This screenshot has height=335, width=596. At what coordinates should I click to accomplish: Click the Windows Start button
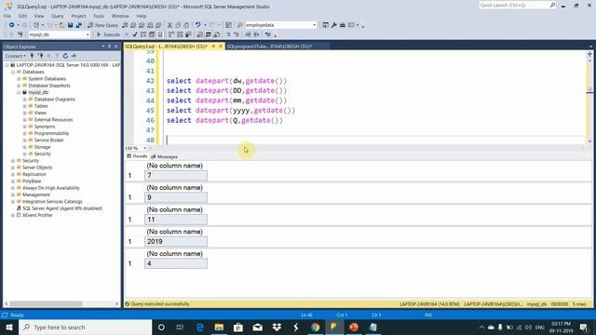point(9,327)
